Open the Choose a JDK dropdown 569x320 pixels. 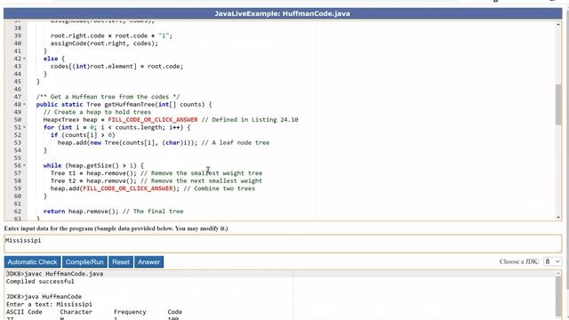pyautogui.click(x=552, y=261)
